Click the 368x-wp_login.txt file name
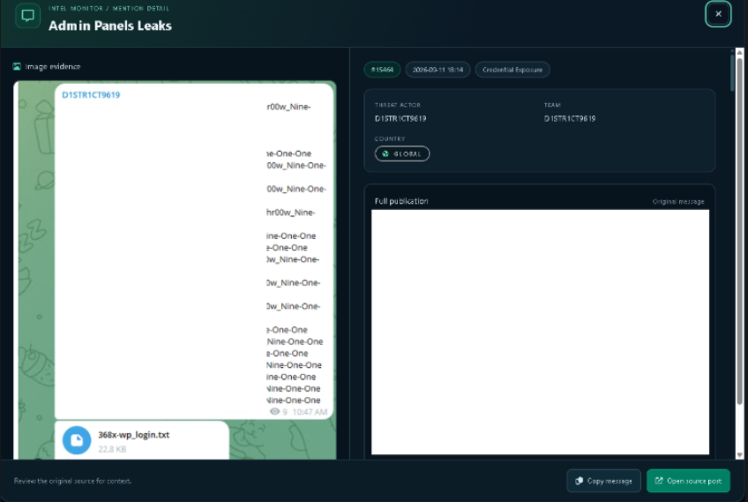Screen dimensions: 748x502 (133, 435)
